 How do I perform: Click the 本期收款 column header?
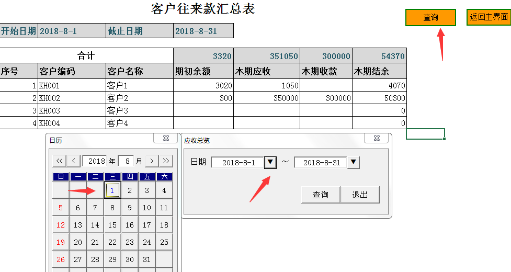tap(326, 71)
